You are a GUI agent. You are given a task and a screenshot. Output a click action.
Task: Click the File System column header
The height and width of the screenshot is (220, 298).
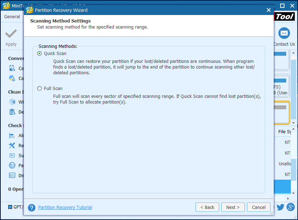pos(282,131)
